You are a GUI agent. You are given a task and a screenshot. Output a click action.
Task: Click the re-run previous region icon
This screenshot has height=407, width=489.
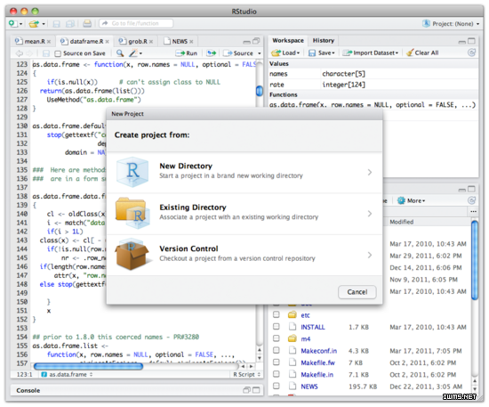[212, 53]
